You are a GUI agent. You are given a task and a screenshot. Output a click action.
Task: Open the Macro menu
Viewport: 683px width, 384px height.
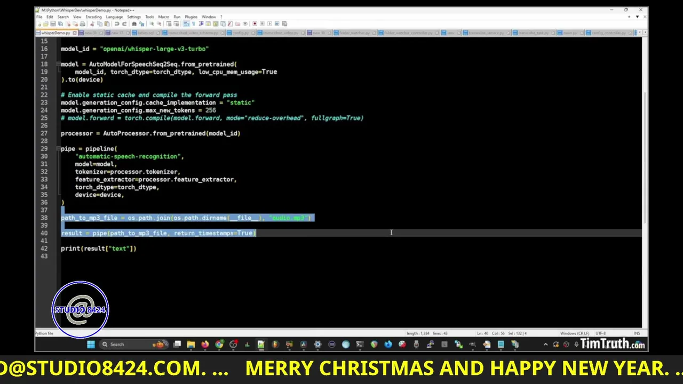point(164,17)
